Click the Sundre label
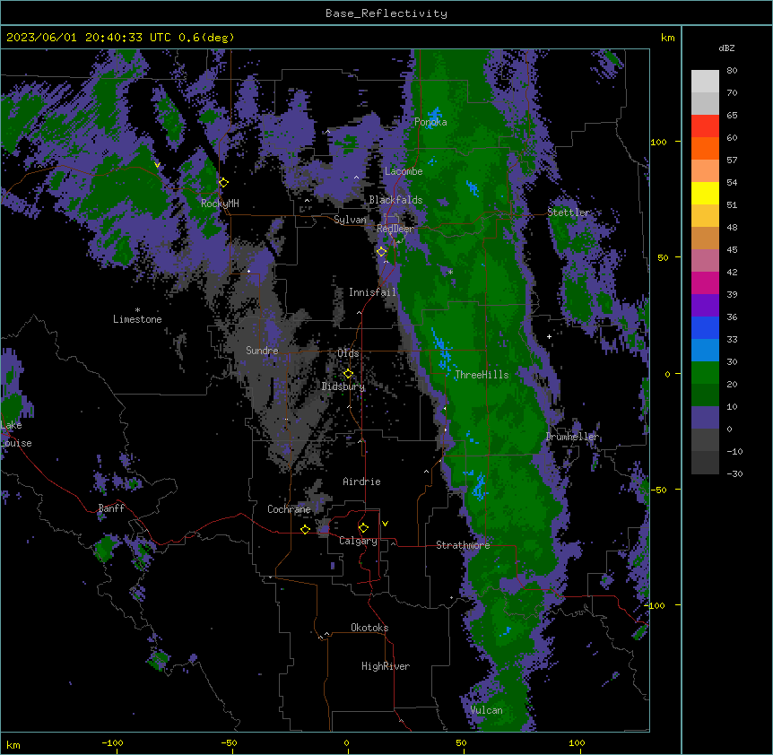The width and height of the screenshot is (773, 755). point(262,351)
